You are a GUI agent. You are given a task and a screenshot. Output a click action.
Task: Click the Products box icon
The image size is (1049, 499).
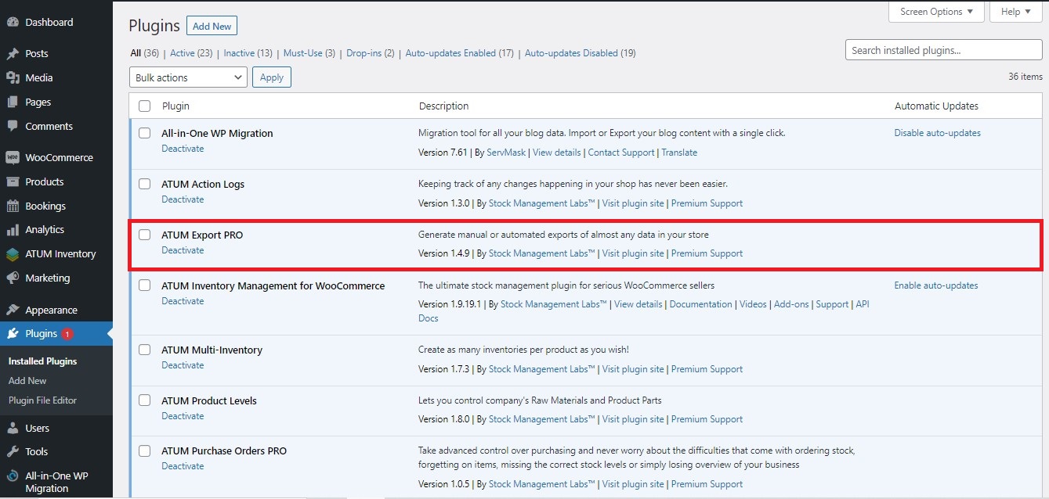(x=13, y=181)
